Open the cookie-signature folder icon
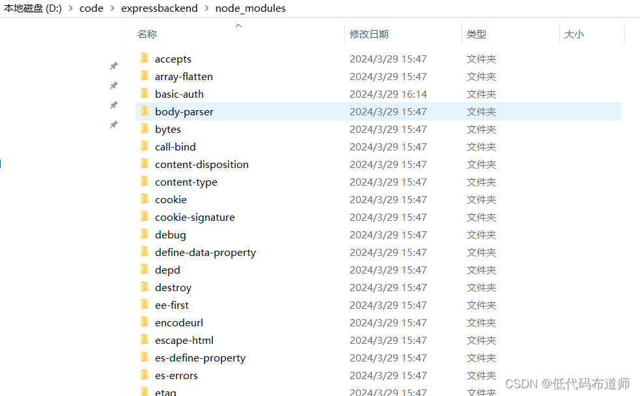Image resolution: width=640 pixels, height=396 pixels. [145, 217]
